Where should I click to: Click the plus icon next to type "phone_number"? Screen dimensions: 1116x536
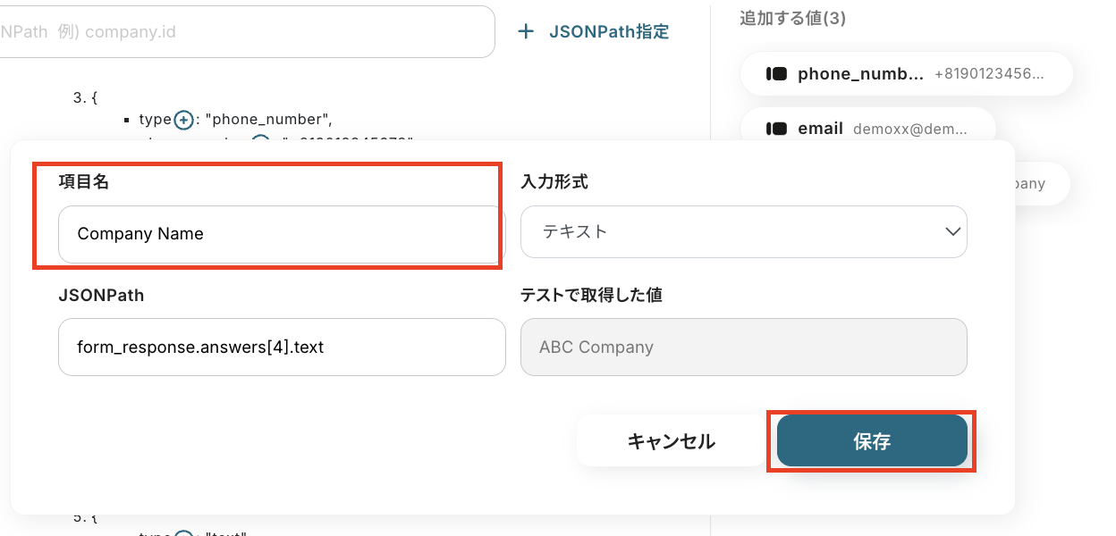[x=183, y=120]
